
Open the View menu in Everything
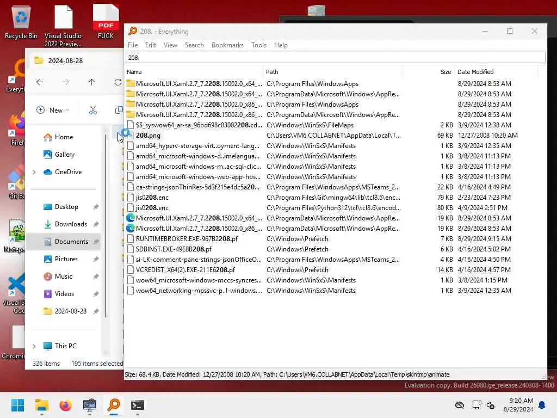[x=170, y=45]
